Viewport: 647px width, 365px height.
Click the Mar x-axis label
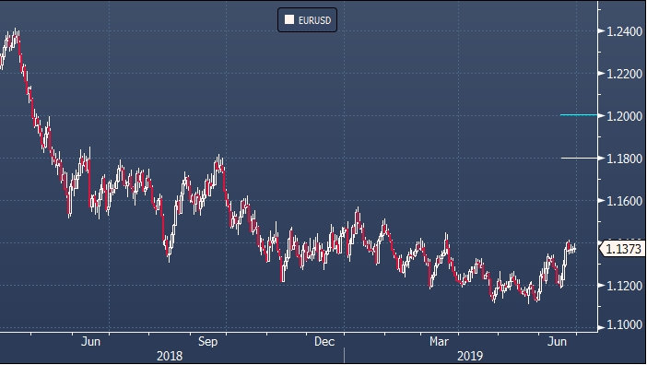439,341
